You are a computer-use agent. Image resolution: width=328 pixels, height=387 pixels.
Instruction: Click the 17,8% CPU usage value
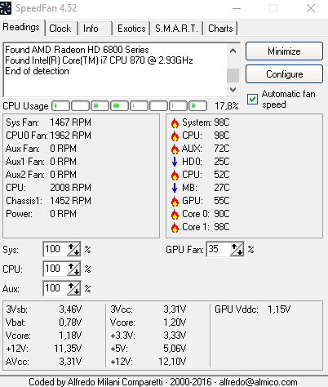(x=226, y=105)
